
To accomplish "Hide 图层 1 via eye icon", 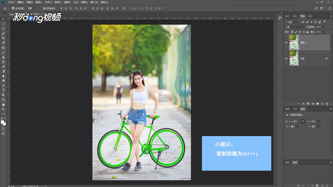I will pos(286,43).
